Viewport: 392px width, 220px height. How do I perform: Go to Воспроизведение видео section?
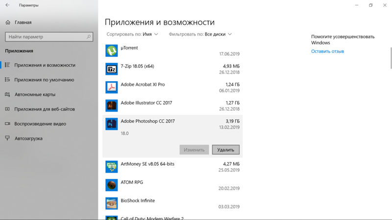coord(40,124)
